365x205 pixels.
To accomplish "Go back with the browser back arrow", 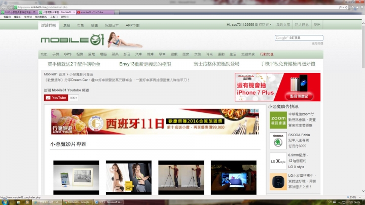I will click(4, 7).
